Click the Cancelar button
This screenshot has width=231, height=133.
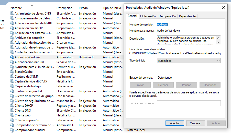click(x=195, y=123)
